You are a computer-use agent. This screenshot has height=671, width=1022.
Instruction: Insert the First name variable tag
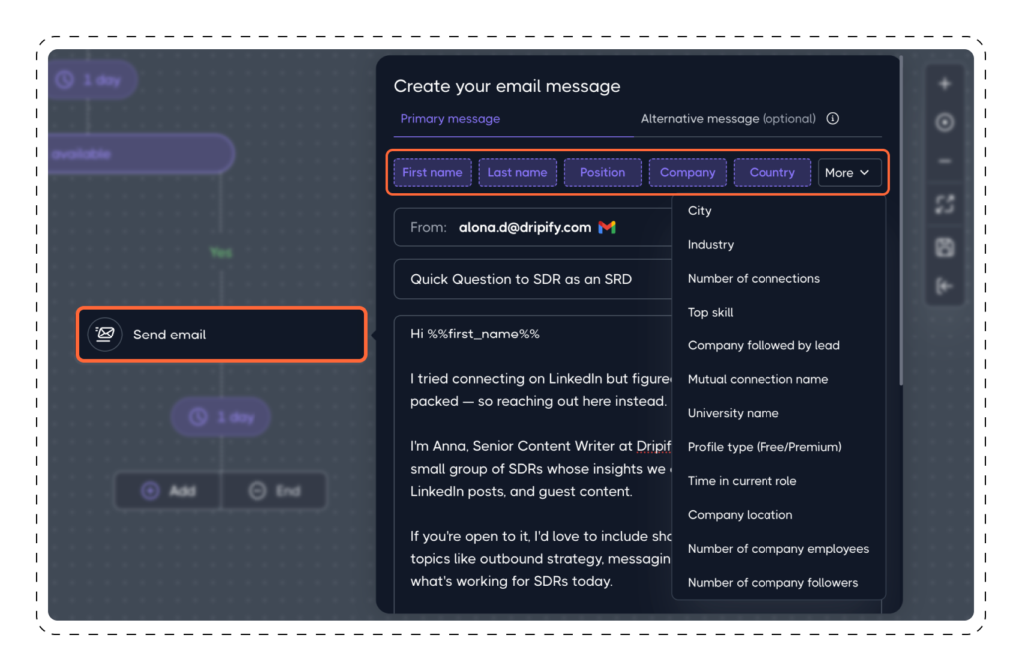432,172
